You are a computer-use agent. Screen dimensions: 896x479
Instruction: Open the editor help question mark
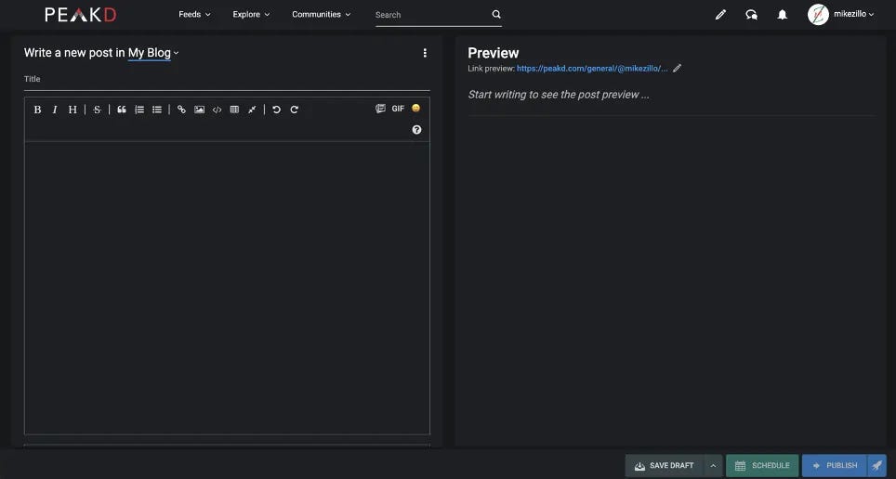[x=416, y=130]
